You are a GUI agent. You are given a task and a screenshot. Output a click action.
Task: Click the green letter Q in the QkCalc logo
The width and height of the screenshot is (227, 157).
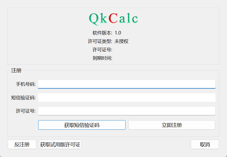94,19
